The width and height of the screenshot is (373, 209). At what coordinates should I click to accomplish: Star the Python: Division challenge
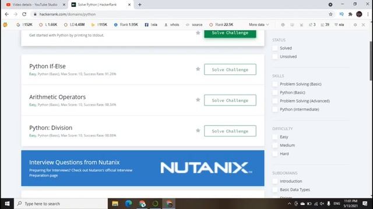tap(198, 131)
